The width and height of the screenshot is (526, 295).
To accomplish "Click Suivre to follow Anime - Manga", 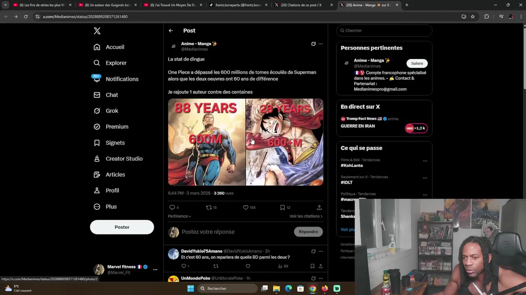I will point(417,64).
